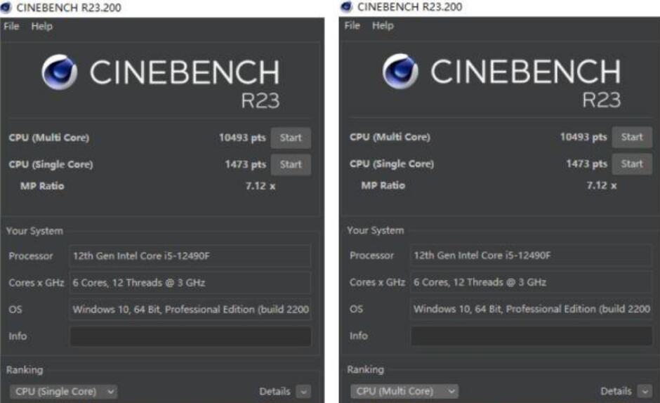This screenshot has width=660, height=403.
Task: Click OS field in left window
Action: [x=190, y=310]
